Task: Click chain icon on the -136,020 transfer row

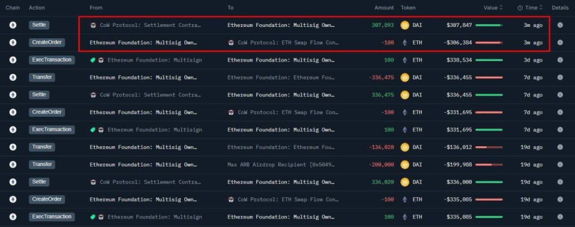Action: point(13,147)
